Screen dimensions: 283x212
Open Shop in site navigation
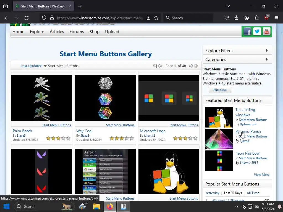click(x=95, y=32)
